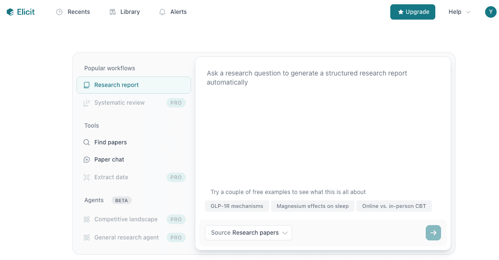Image resolution: width=499 pixels, height=260 pixels.
Task: Click the Systematic review icon
Action: click(x=87, y=103)
